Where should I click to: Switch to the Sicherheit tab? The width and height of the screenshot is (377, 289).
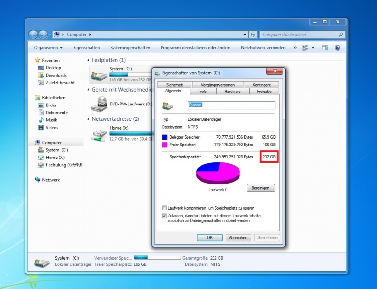click(175, 85)
